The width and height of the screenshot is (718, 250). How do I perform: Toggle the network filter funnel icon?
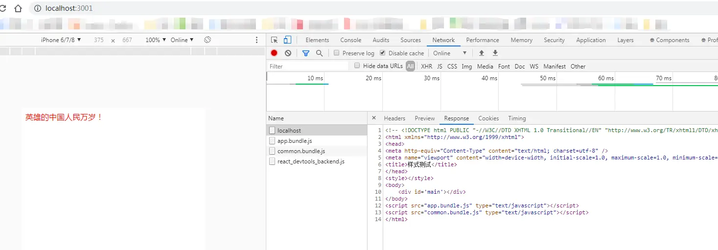(306, 53)
